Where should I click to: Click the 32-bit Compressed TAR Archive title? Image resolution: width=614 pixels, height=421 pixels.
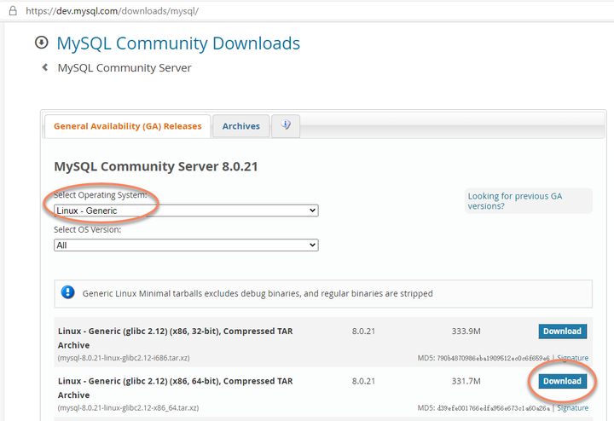pos(175,338)
